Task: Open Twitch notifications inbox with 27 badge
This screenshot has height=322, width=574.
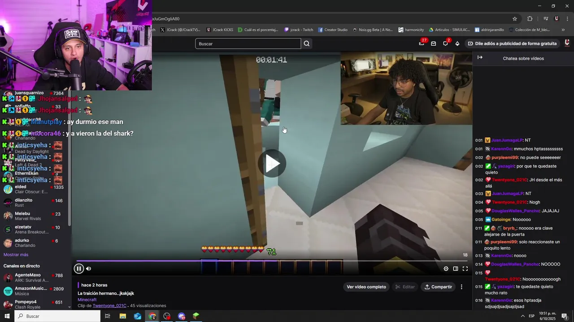Action: point(422,43)
